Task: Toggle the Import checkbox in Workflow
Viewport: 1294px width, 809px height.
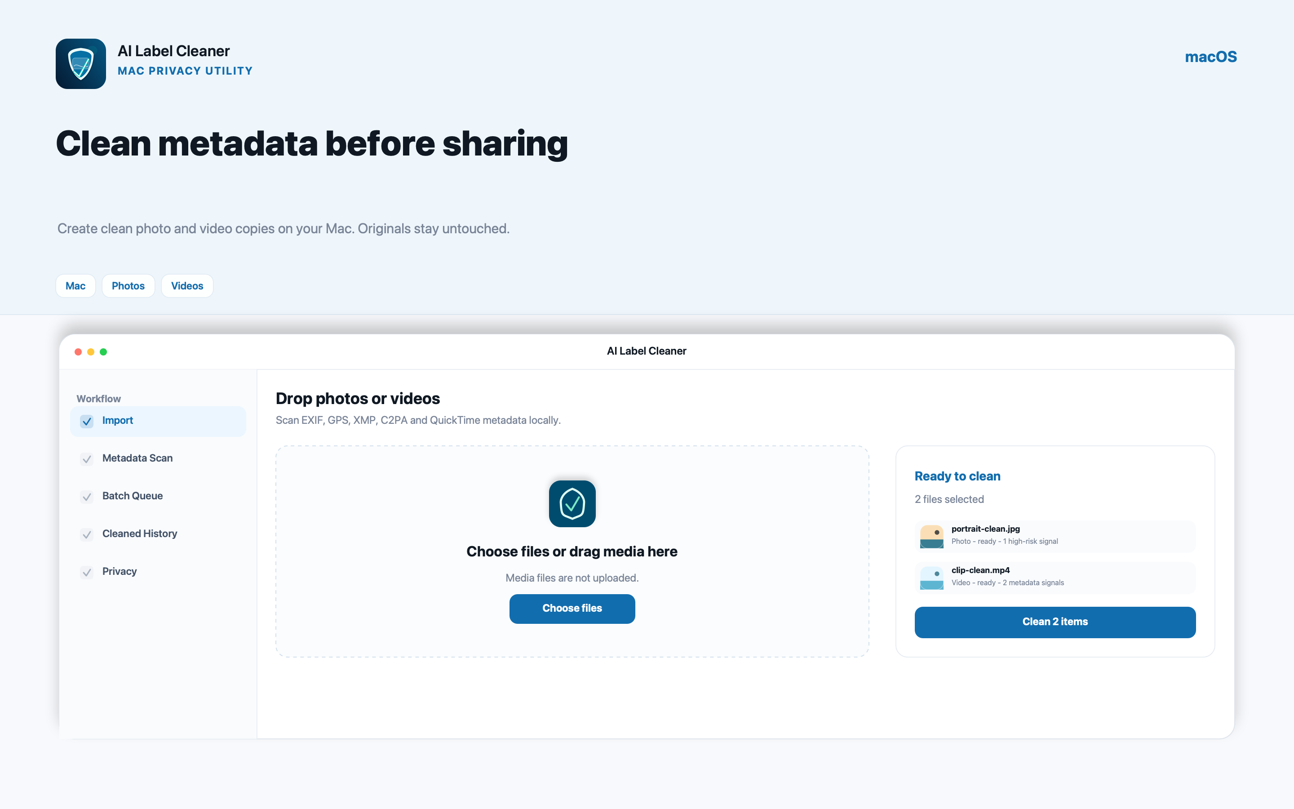Action: (87, 421)
